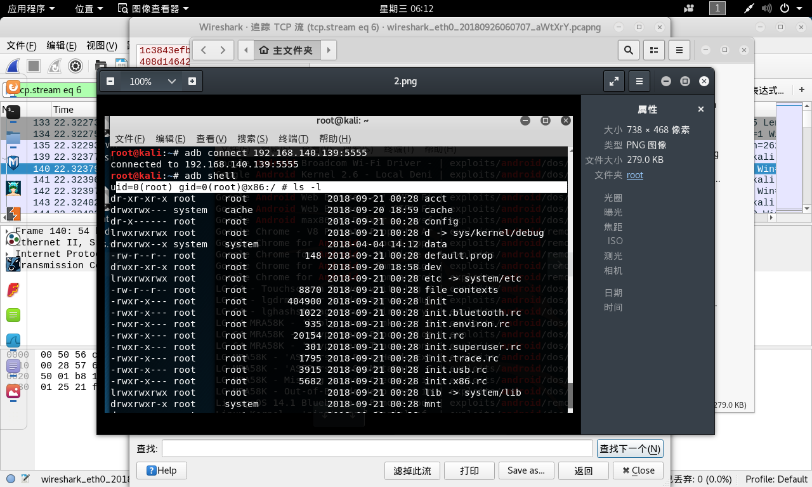Viewport: 812px width, 487px height.
Task: Select packet row 135 in Wireshark
Action: click(x=49, y=145)
